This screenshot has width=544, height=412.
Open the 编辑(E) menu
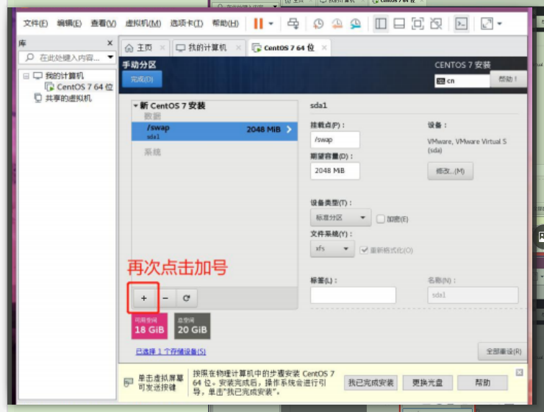[69, 24]
